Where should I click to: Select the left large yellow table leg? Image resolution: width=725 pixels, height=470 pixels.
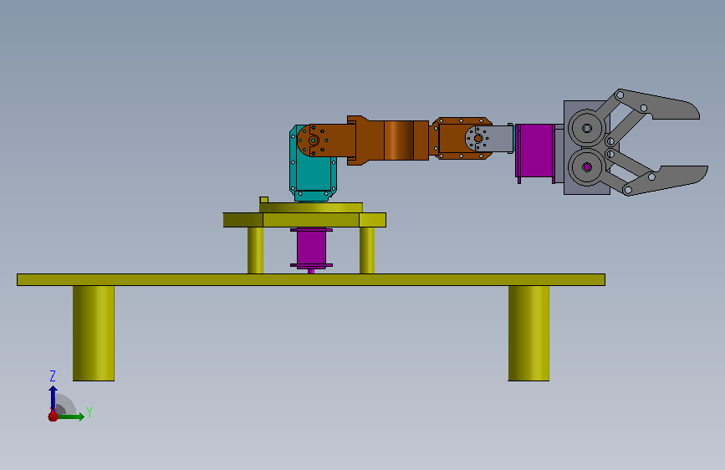(x=94, y=333)
